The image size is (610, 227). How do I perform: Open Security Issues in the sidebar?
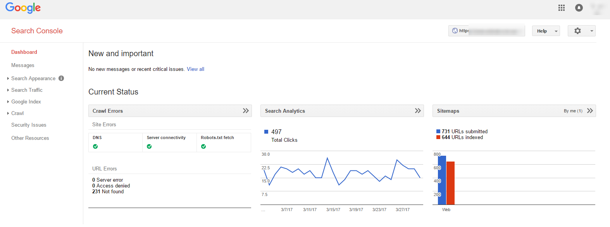pos(29,125)
